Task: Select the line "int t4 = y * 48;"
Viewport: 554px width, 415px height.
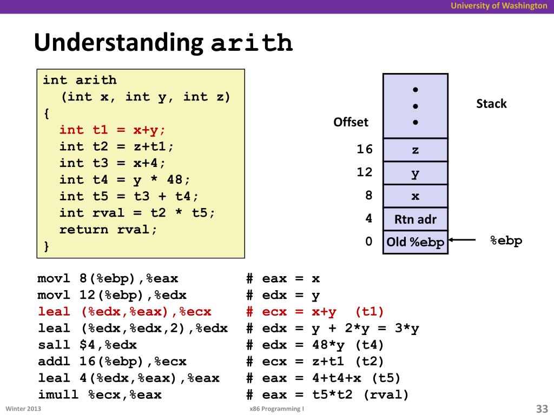Action: (x=124, y=179)
